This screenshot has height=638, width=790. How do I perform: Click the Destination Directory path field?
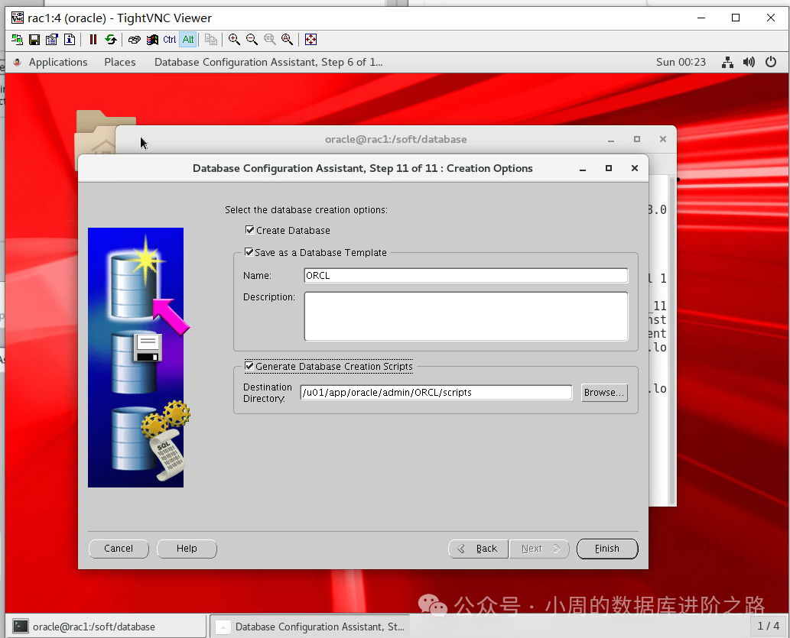pos(437,392)
